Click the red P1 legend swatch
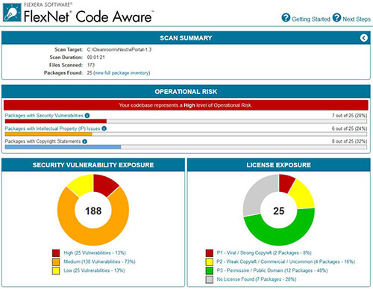Screen dimensions: 373x289 [x=210, y=253]
